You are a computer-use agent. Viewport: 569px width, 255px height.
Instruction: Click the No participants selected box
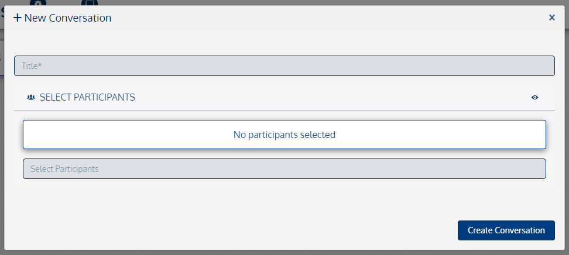tap(284, 135)
